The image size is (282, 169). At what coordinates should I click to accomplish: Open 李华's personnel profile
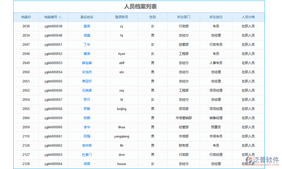[x=87, y=127]
